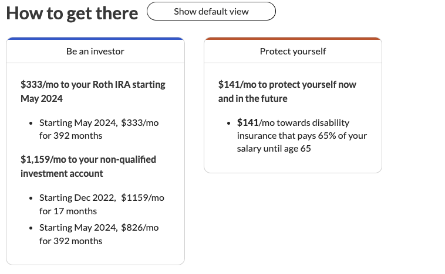This screenshot has width=445, height=274.
Task: Click the orange bar atop Protect yourself card
Action: [x=292, y=39]
